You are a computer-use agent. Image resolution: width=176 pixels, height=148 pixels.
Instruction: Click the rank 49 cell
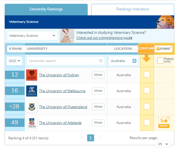[x=15, y=123]
